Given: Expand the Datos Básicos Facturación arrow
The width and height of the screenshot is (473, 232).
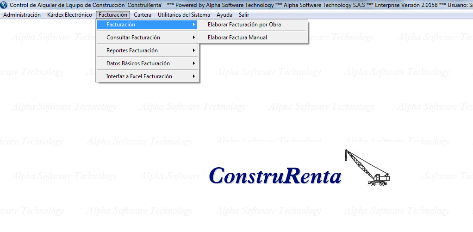Looking at the screenshot, I should 194,63.
